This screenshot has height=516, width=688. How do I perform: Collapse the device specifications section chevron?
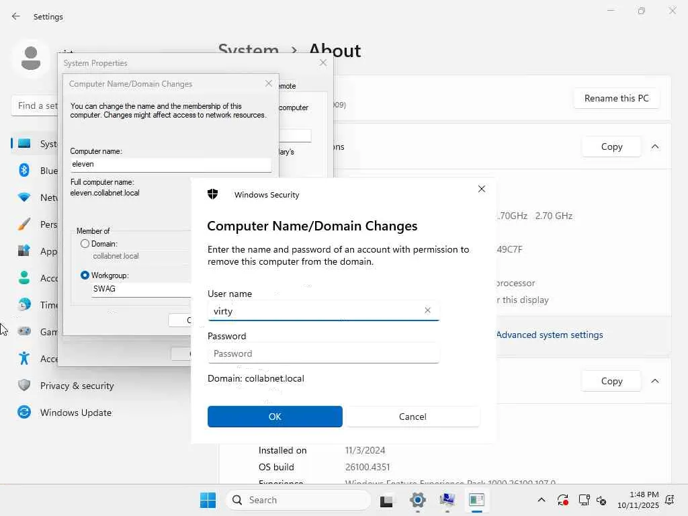point(654,146)
